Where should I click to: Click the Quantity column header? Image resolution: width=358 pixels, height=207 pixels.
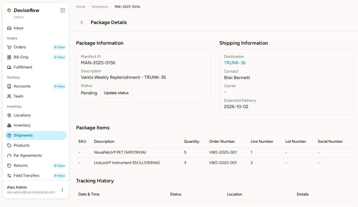coord(192,142)
